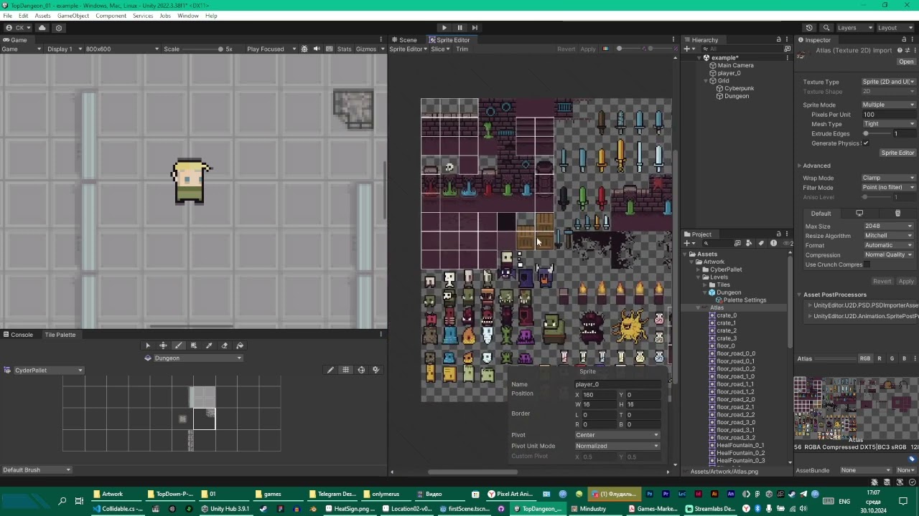
Task: Select the platform override tab icon after the monitor
Action: point(897,214)
